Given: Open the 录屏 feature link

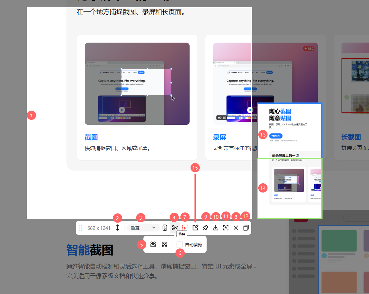Looking at the screenshot, I should (220, 137).
